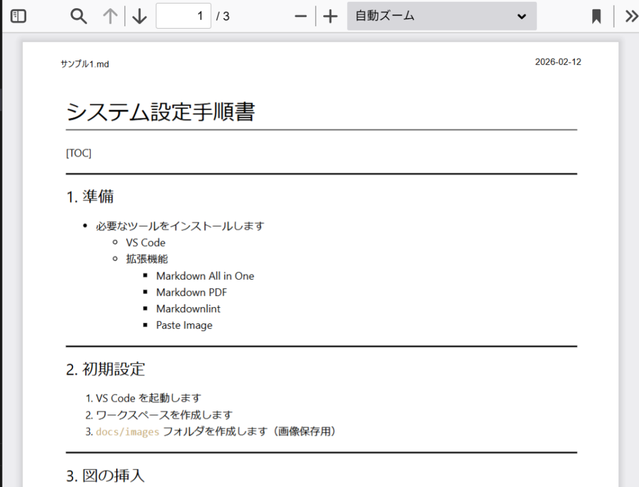This screenshot has height=487, width=639.
Task: Go to previous page with up arrow
Action: point(110,16)
